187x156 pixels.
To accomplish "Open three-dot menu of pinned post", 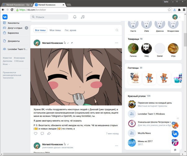I will (x=116, y=43).
